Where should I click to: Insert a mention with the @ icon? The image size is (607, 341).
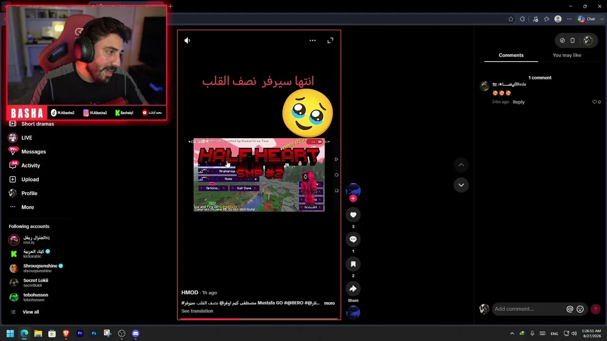point(570,309)
